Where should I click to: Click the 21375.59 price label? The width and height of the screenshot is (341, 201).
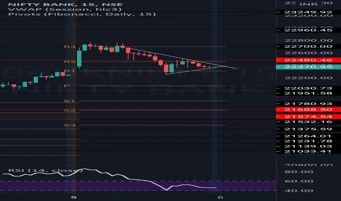tap(308, 129)
